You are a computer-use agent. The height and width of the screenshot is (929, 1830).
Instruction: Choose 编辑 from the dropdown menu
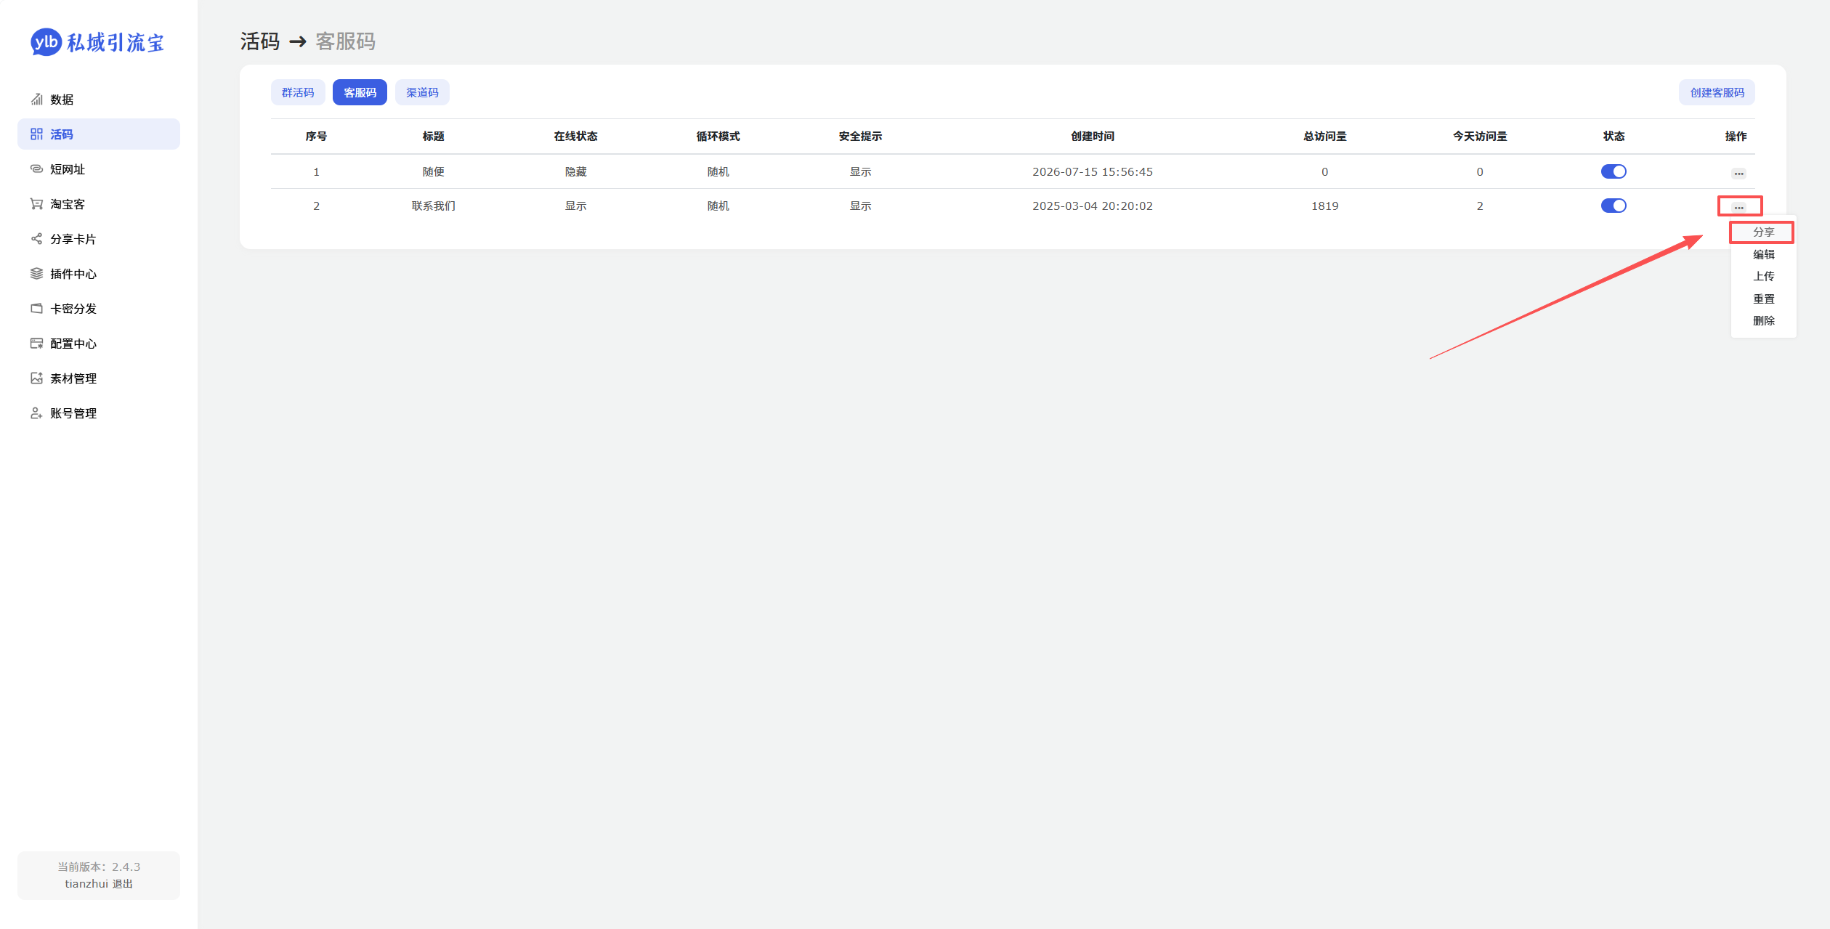point(1763,254)
